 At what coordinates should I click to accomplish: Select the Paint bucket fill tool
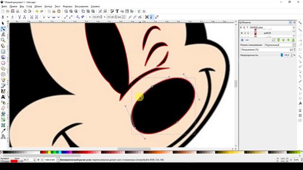[3, 114]
